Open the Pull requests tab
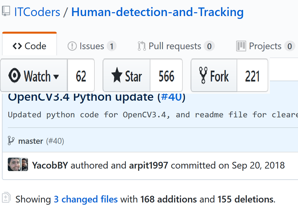The image size is (298, 213). 176,46
